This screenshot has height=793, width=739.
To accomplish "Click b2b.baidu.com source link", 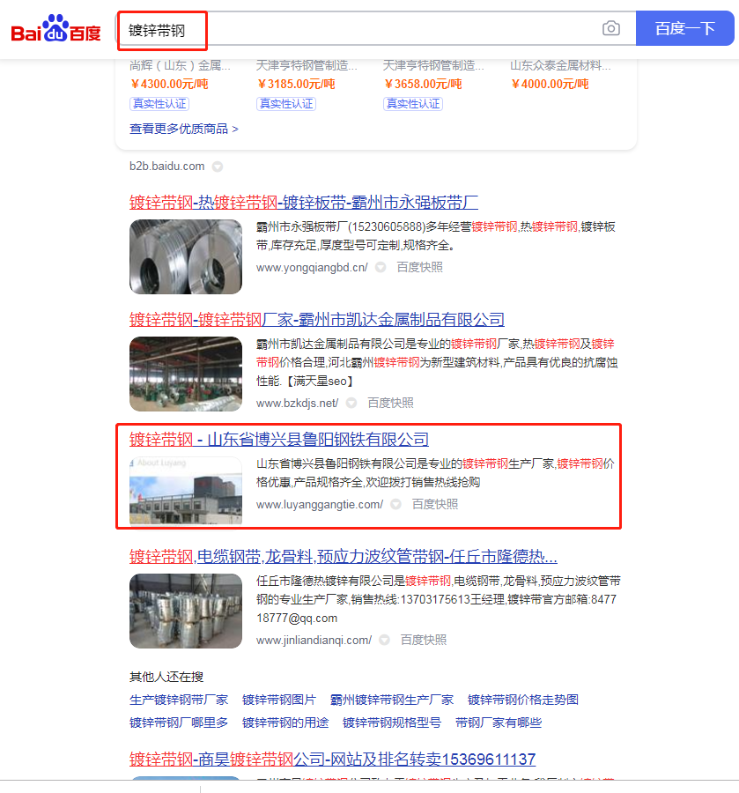I will (x=166, y=167).
